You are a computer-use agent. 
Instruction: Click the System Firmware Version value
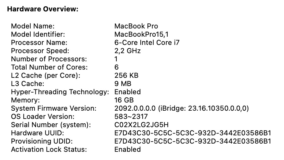[182, 108]
